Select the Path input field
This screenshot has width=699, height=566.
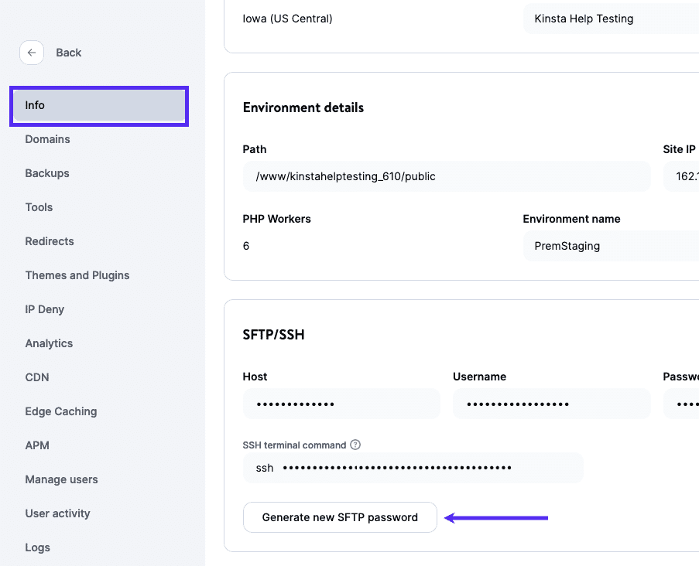446,176
